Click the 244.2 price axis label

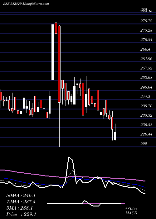click(145, 97)
